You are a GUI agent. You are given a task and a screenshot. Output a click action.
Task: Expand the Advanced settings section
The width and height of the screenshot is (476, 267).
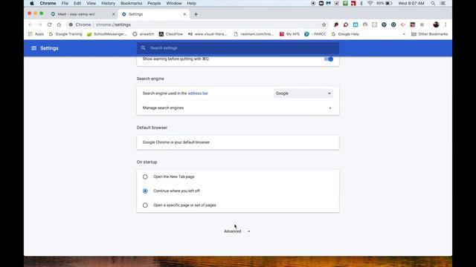click(x=237, y=231)
